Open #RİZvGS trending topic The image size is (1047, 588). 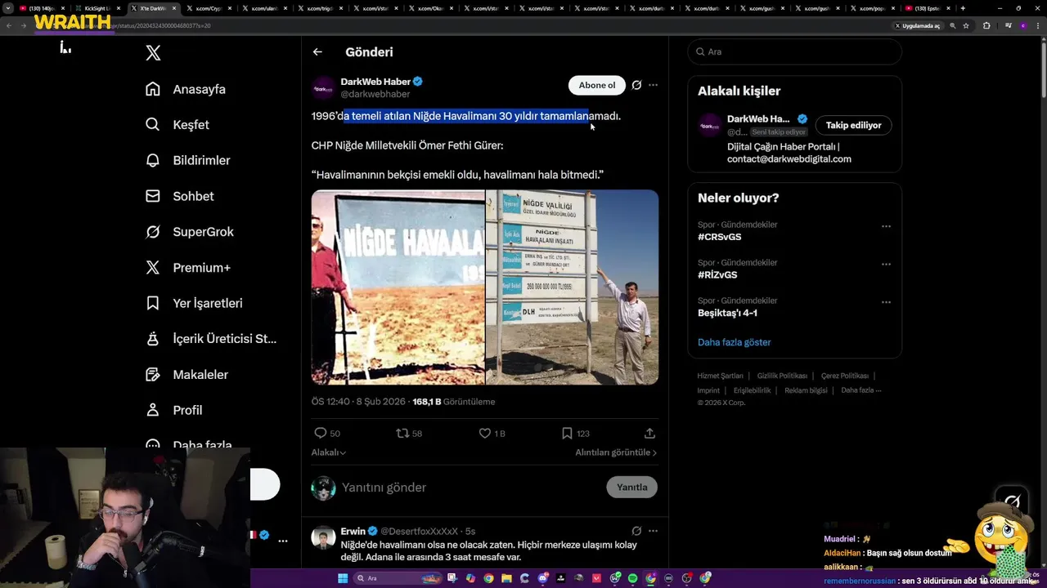coord(719,275)
